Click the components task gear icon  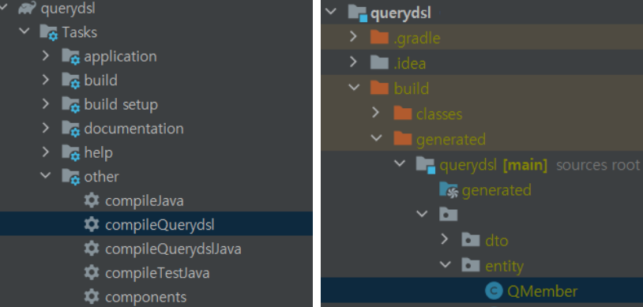(91, 296)
